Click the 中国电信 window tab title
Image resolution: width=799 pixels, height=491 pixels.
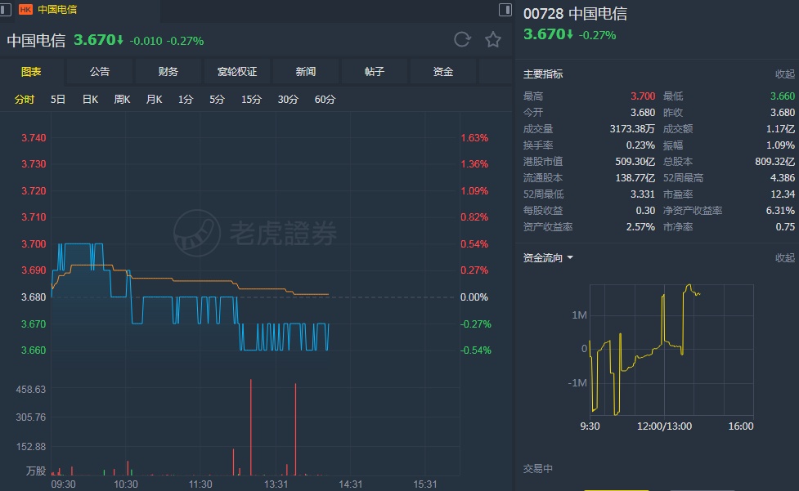[x=57, y=10]
